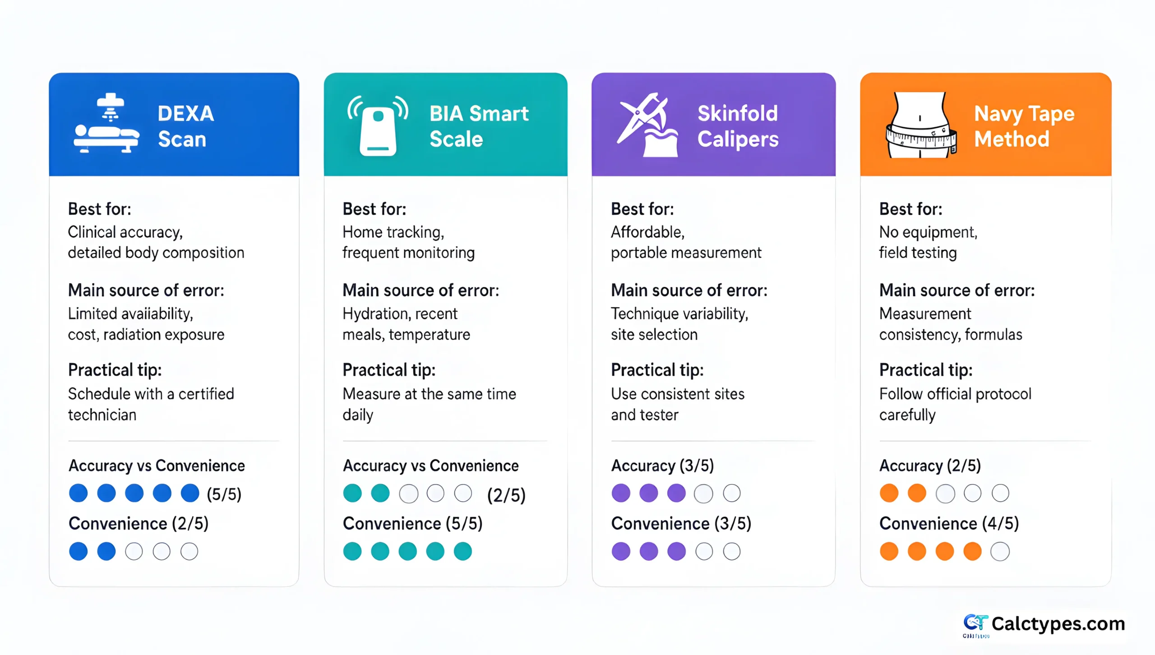The height and width of the screenshot is (655, 1155).
Task: Select the third BIA accuracy dot
Action: pos(408,494)
